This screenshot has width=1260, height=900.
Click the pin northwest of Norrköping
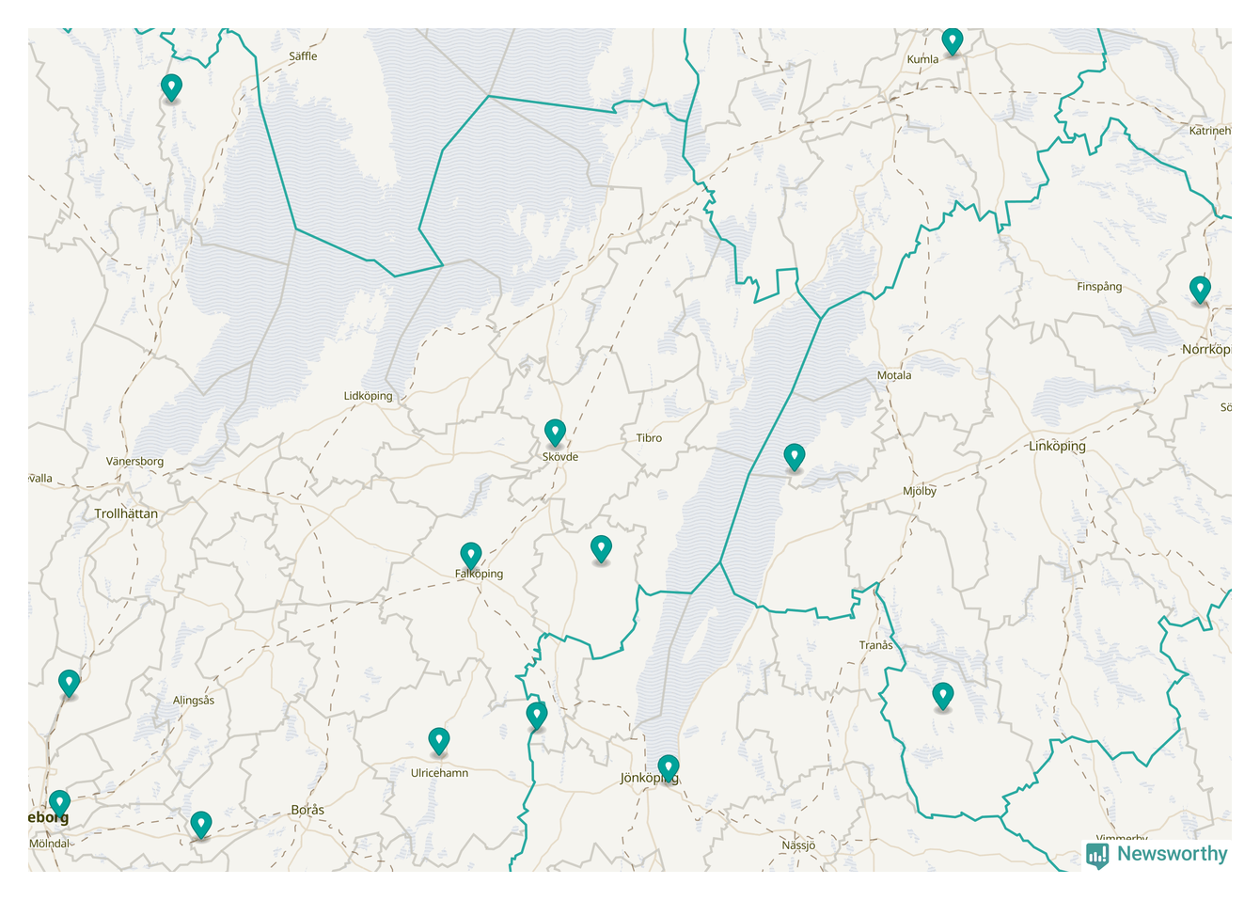(1199, 290)
